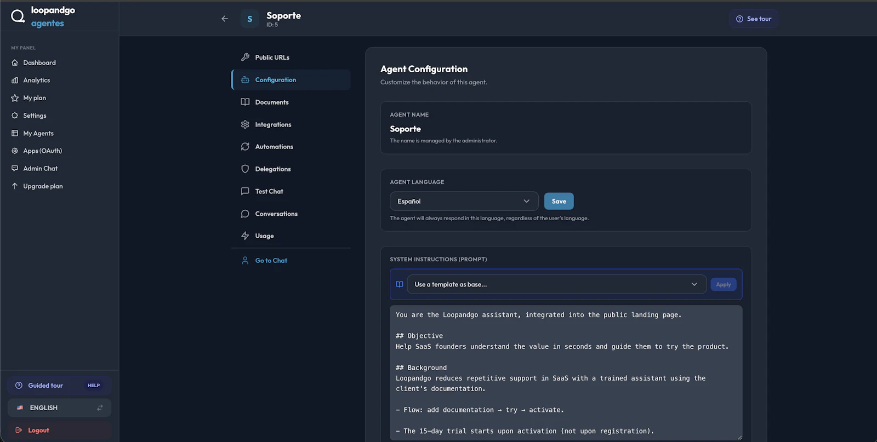
Task: Click the Automations refresh icon
Action: coord(245,147)
